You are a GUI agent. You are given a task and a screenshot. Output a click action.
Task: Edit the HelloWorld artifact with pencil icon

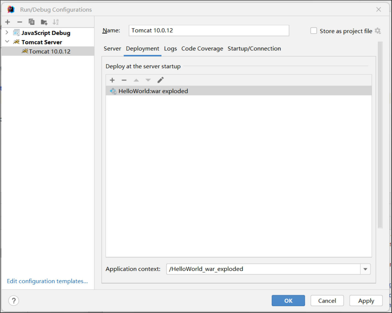tap(160, 80)
